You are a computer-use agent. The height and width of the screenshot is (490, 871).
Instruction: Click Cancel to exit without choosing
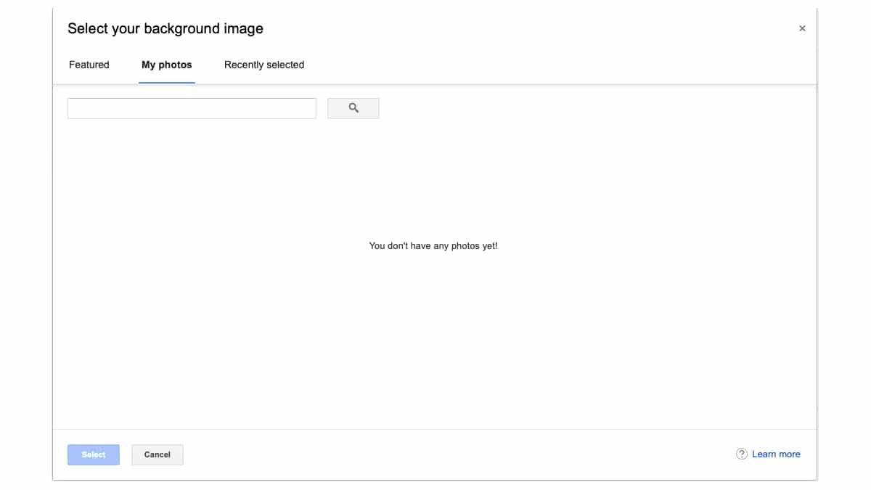[x=157, y=454]
